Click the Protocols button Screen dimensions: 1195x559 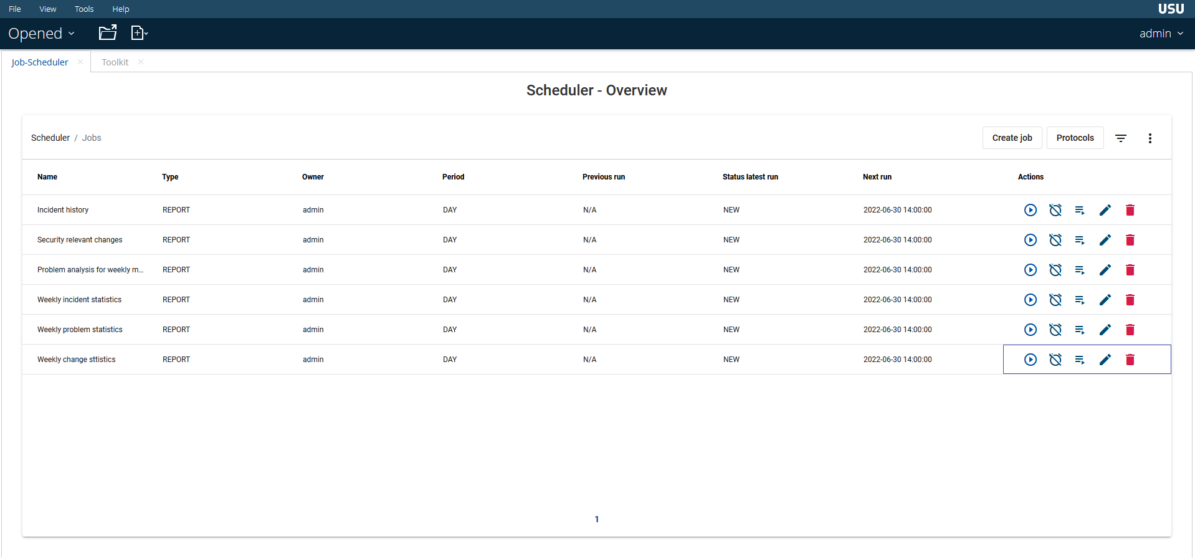(1075, 138)
